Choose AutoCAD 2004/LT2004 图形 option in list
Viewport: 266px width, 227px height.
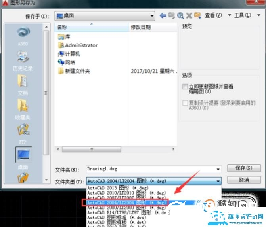[126, 202]
